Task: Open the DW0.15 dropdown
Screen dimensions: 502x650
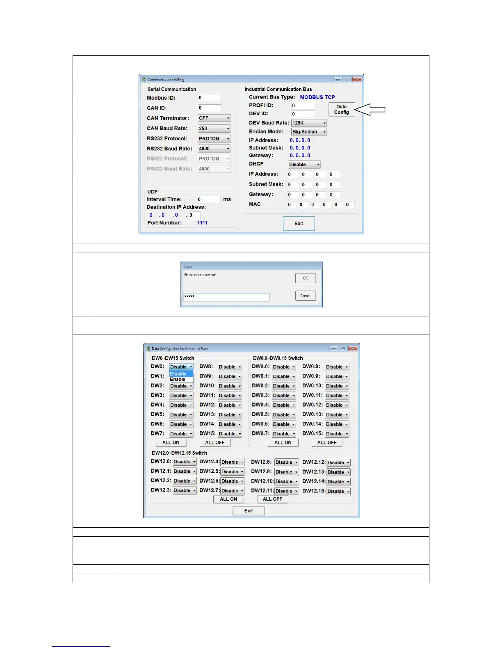Action: click(x=337, y=434)
